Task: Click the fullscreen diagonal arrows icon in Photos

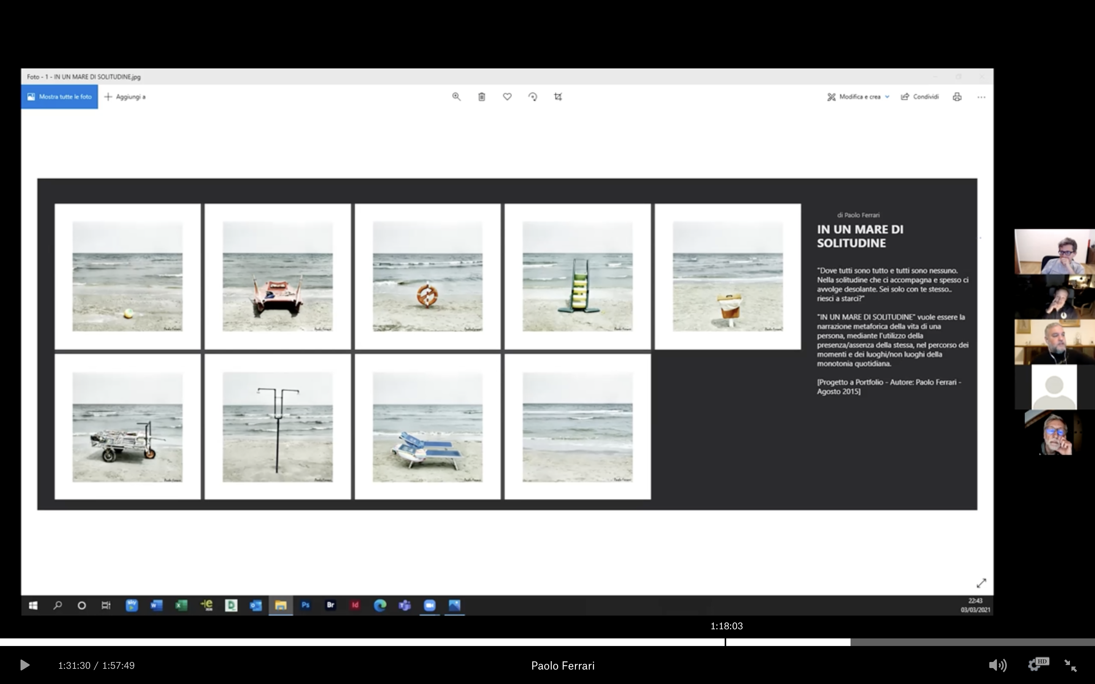Action: click(x=981, y=583)
